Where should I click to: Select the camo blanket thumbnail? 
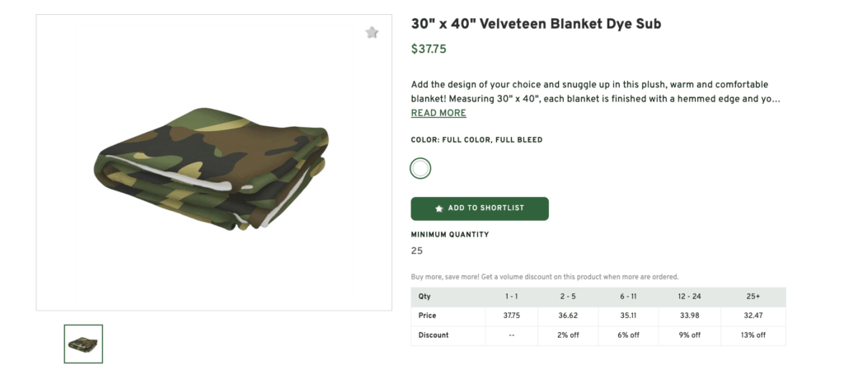(83, 344)
